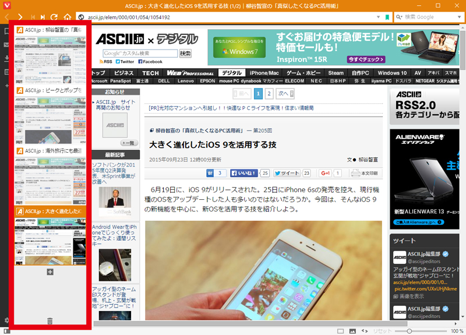Open closed tabs trash can

coord(50,321)
